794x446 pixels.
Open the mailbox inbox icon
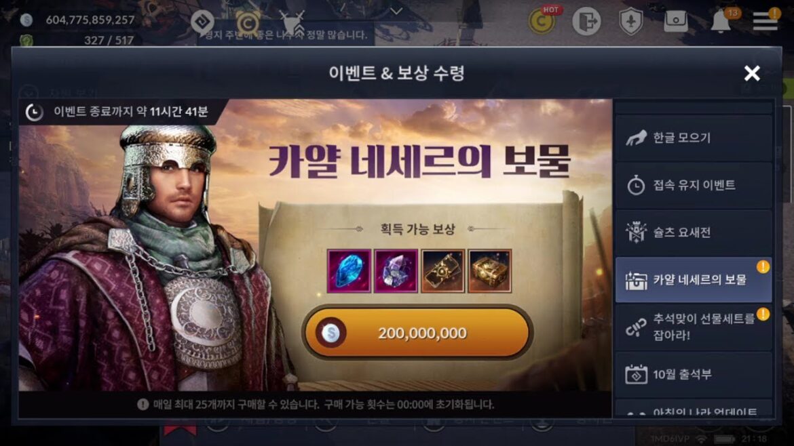[x=676, y=21]
